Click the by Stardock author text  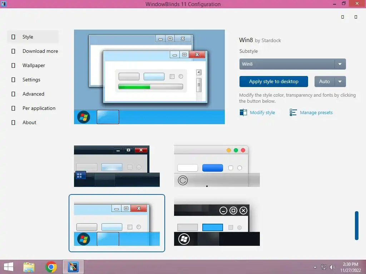point(268,41)
